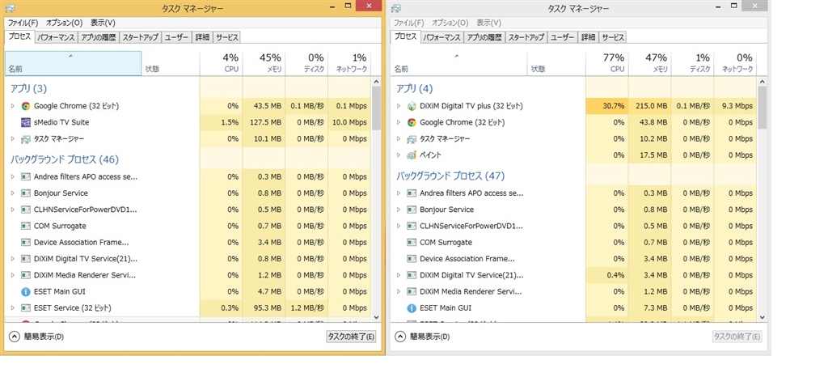828x390 pixels.
Task: Click Google Chrome icon in left window
Action: (x=26, y=106)
